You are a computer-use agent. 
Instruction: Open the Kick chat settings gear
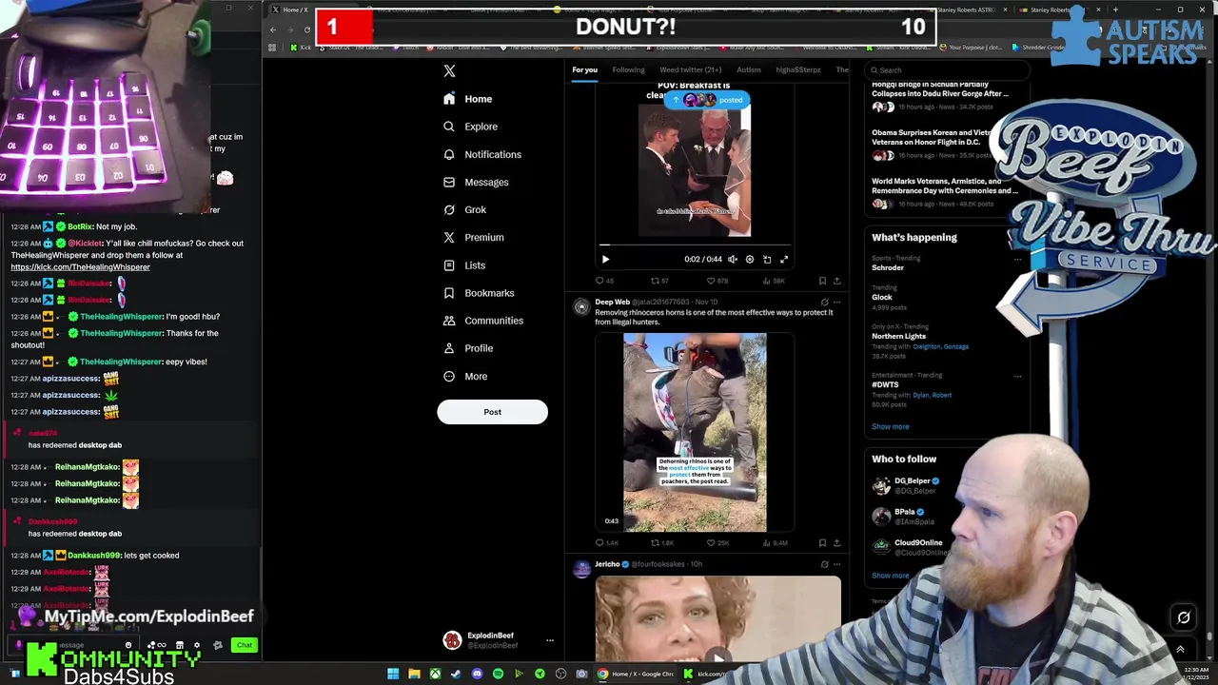coord(197,645)
